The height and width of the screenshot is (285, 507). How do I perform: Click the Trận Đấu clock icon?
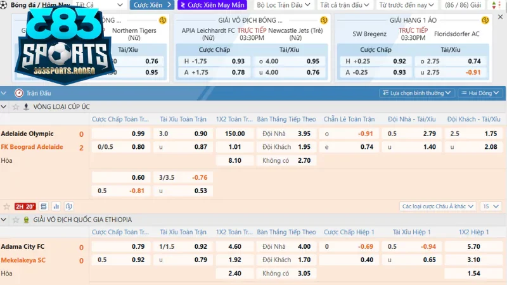(19, 93)
